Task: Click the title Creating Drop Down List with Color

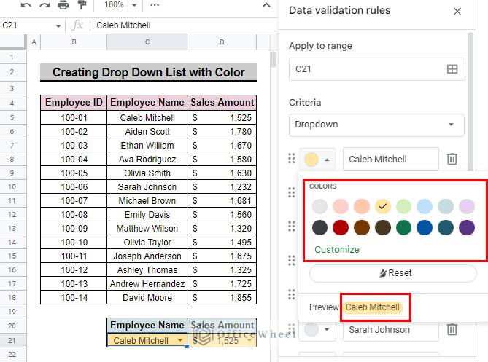Action: tap(149, 72)
